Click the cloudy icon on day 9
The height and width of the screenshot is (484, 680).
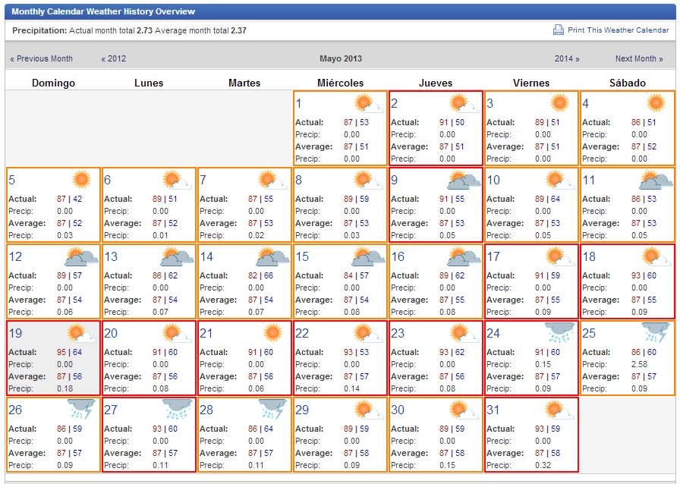tap(464, 181)
